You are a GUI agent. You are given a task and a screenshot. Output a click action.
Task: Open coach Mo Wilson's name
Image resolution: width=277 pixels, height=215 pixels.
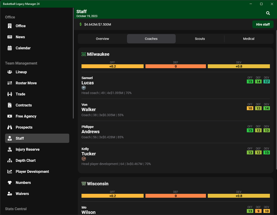click(x=88, y=210)
